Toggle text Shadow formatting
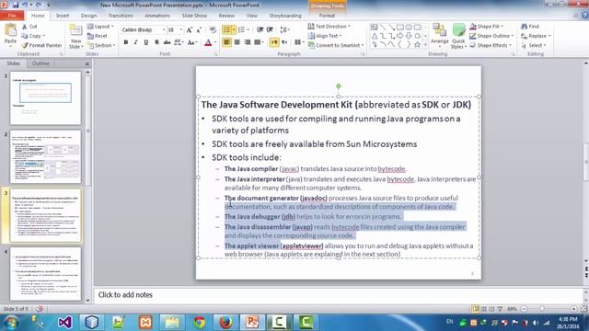This screenshot has height=331, width=589. 156,42
